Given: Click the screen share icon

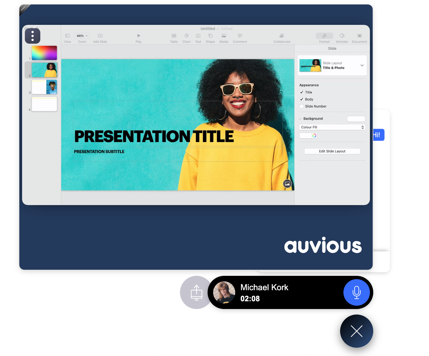Looking at the screenshot, I should [x=196, y=292].
